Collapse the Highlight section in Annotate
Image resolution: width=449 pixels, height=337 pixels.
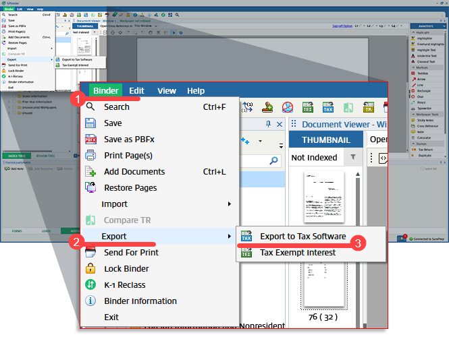pyautogui.click(x=413, y=32)
